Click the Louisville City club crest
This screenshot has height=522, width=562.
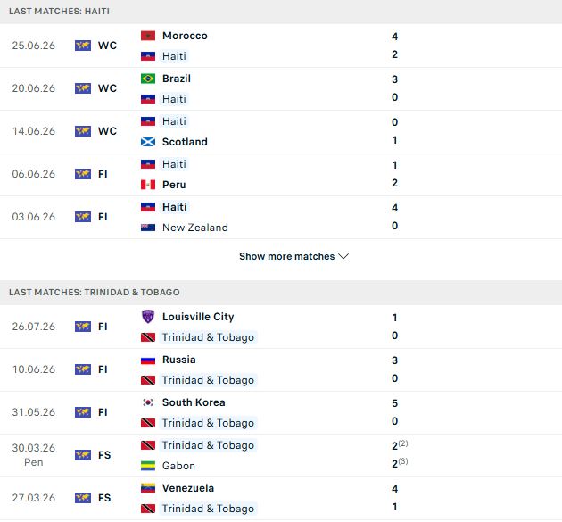point(148,317)
